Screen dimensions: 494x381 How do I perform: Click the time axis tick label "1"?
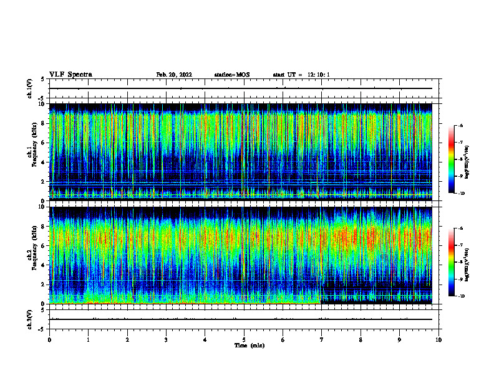[x=88, y=340]
